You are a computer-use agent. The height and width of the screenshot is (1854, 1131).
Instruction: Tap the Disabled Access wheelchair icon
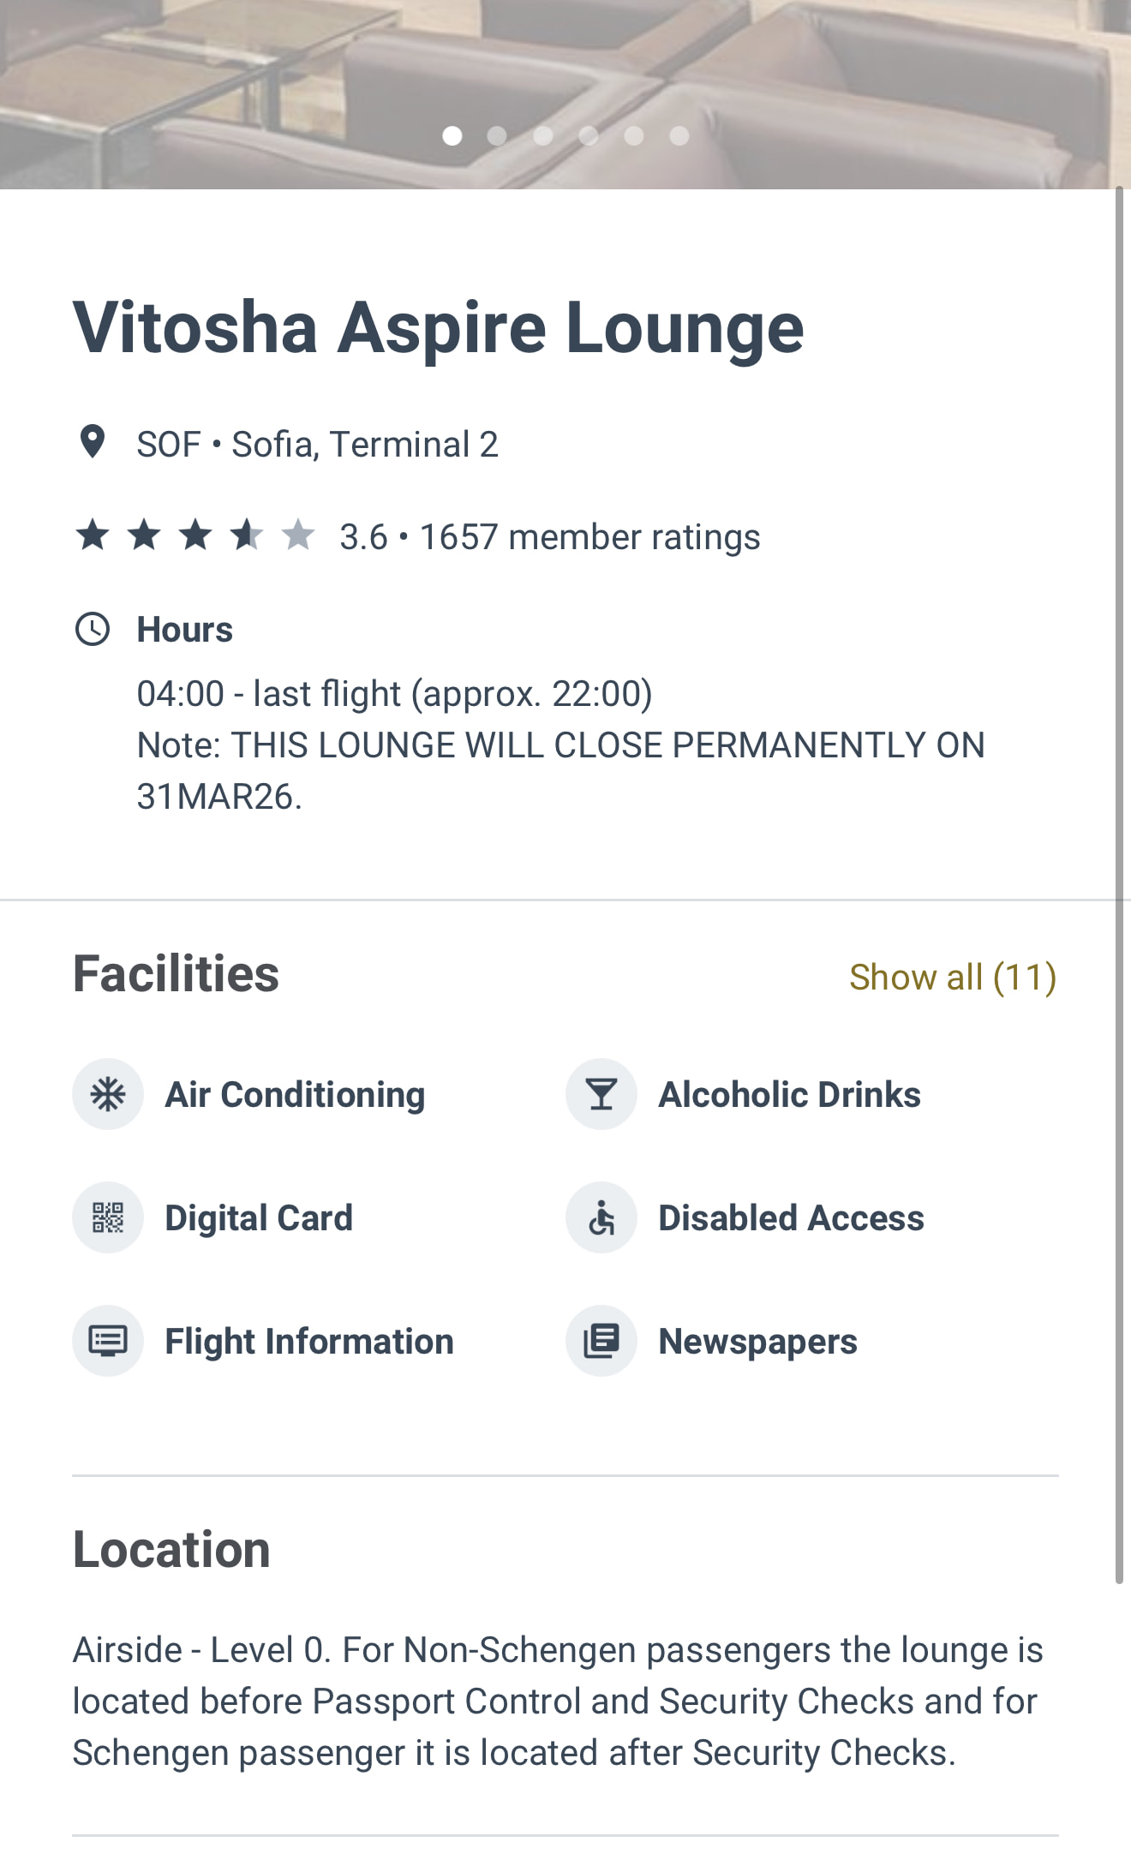tap(601, 1217)
